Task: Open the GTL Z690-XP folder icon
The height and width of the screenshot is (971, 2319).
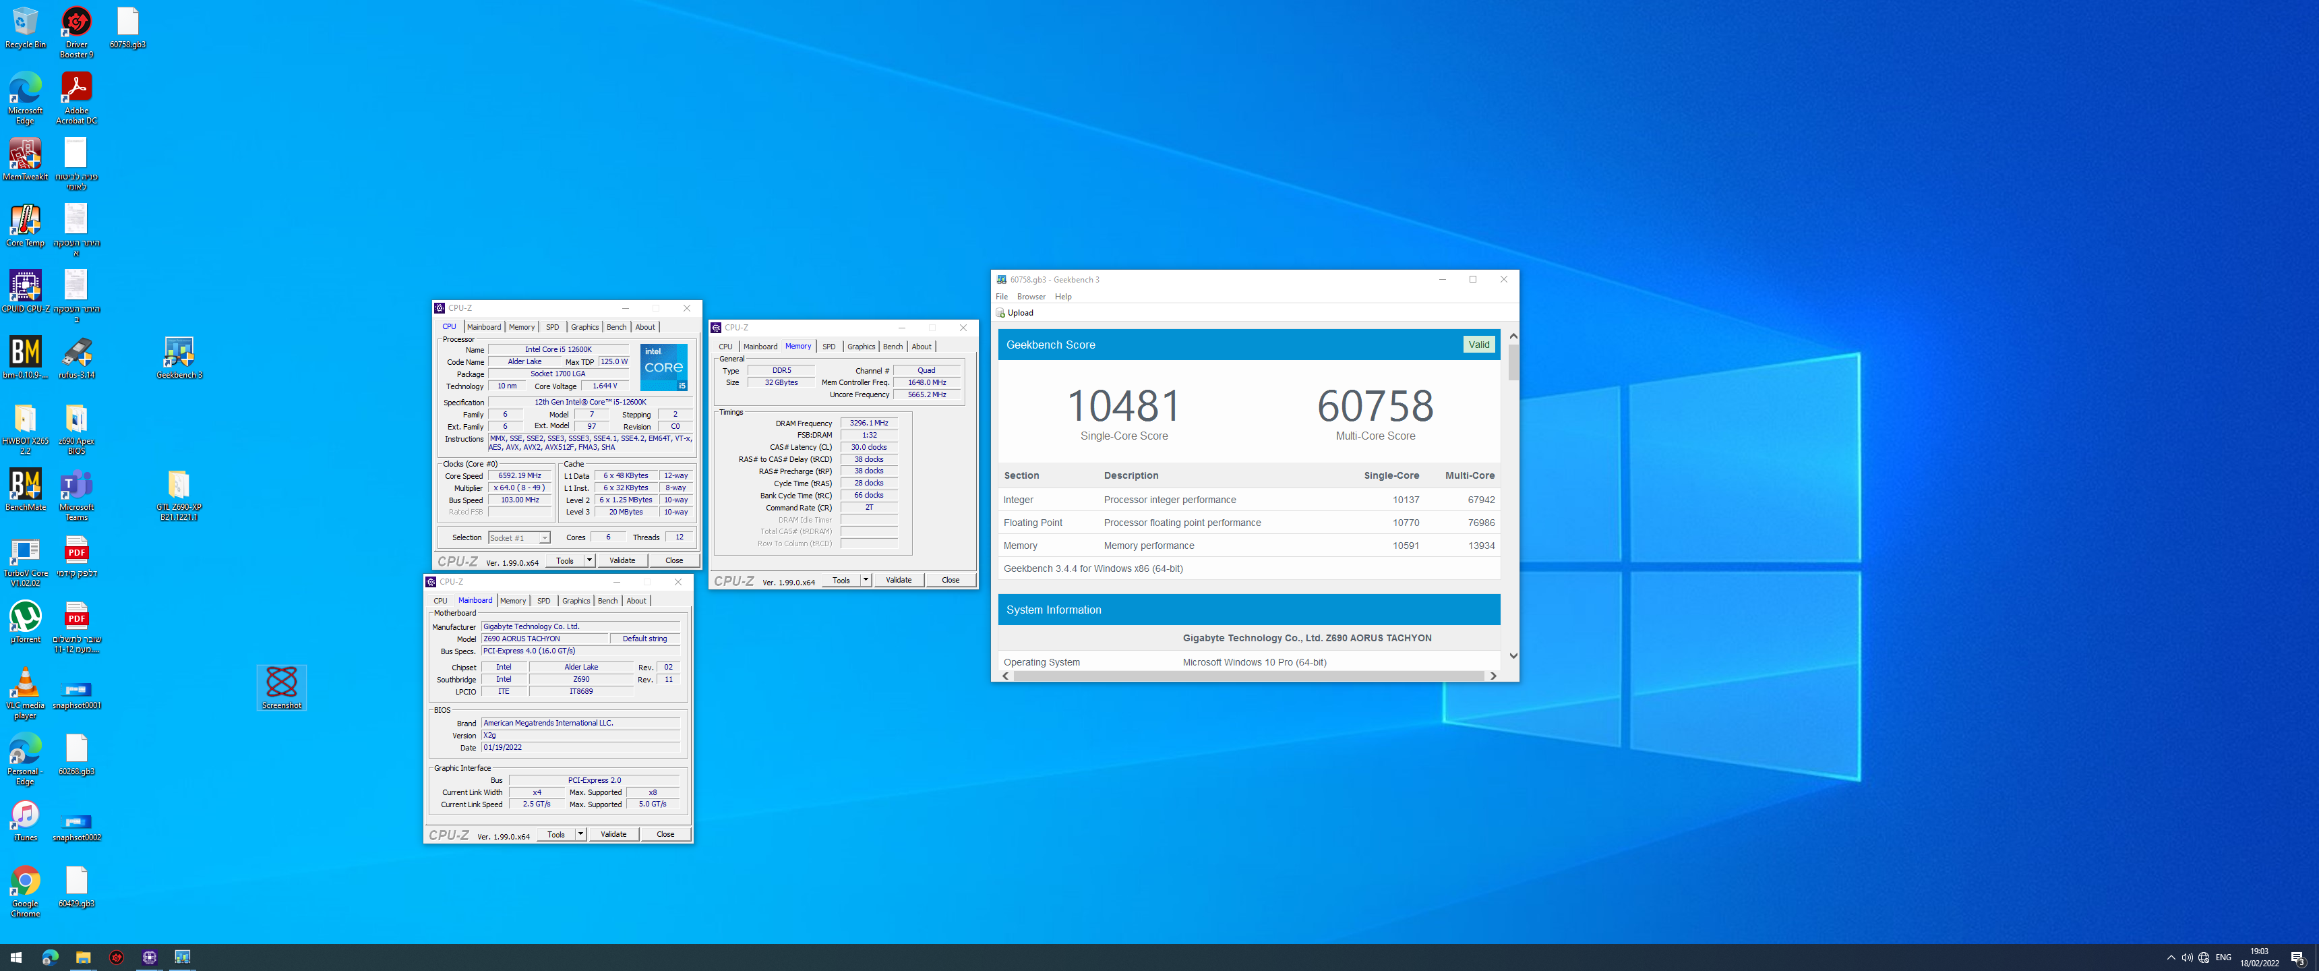Action: [179, 494]
